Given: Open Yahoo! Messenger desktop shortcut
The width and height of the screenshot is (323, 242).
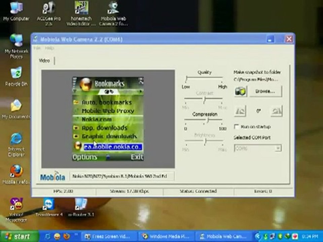Looking at the screenshot, I should [x=16, y=210].
